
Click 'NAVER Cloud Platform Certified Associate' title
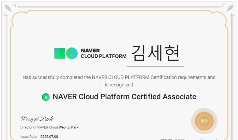click(x=124, y=97)
